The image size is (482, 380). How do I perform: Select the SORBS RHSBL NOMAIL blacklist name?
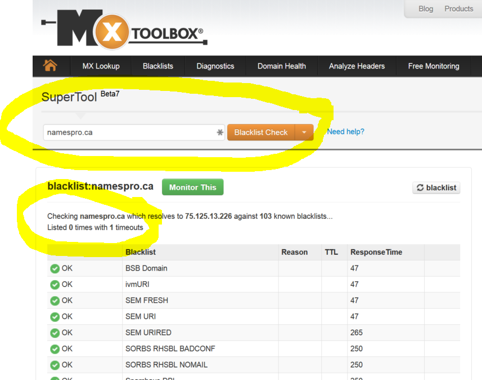pyautogui.click(x=166, y=365)
